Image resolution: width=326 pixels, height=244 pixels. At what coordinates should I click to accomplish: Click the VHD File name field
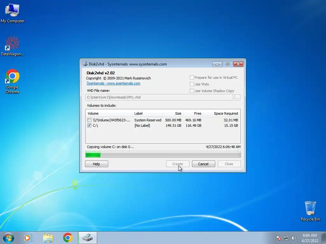[159, 97]
